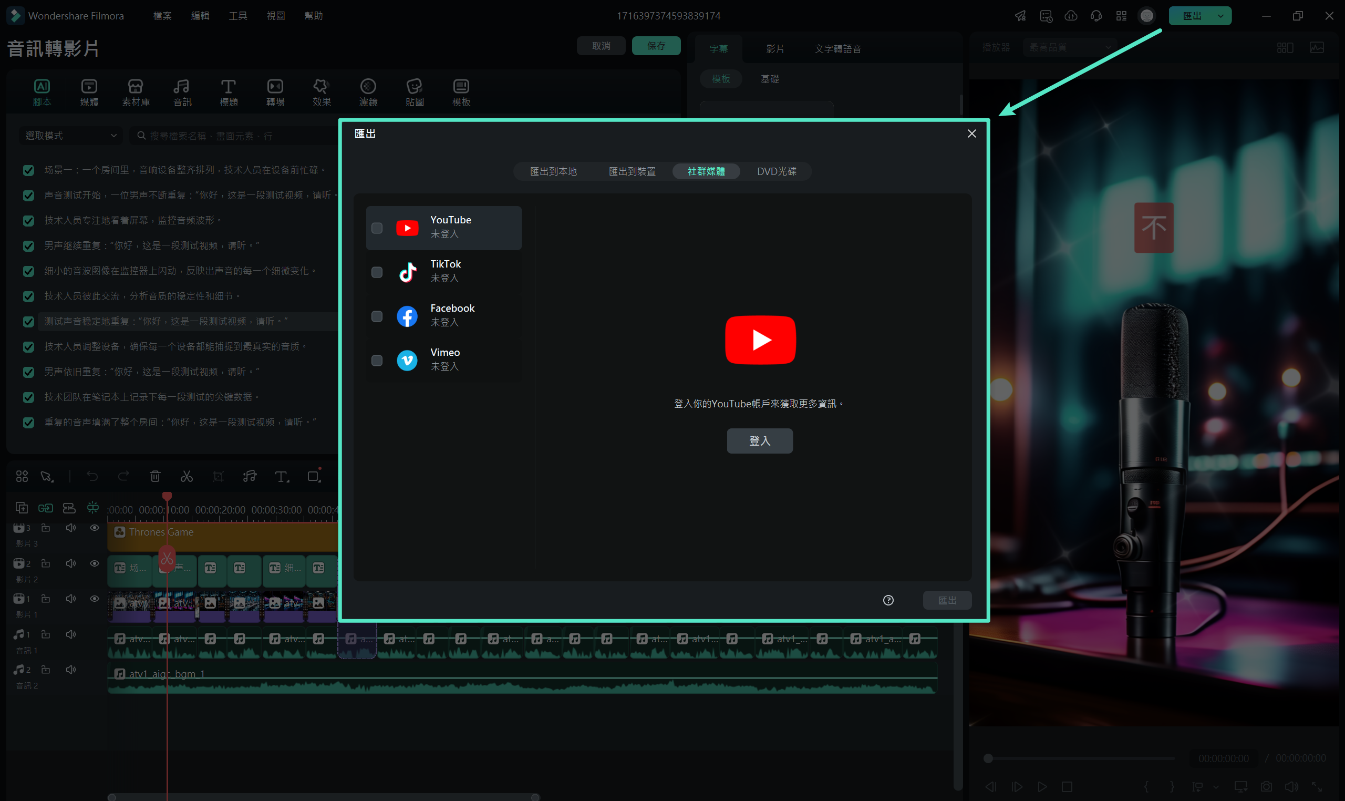Click the cloud upload icon in title bar
Image resolution: width=1345 pixels, height=801 pixels.
click(1071, 16)
